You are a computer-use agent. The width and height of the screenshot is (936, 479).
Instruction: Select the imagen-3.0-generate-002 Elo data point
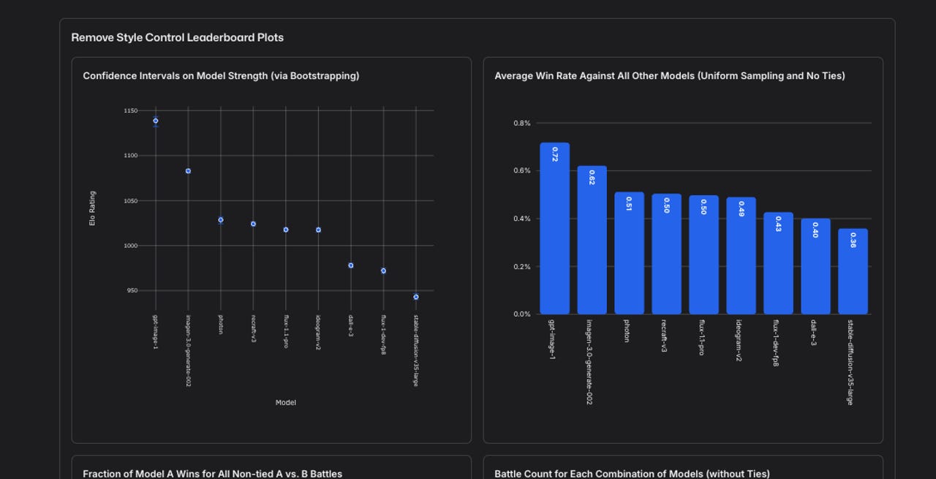coord(188,171)
